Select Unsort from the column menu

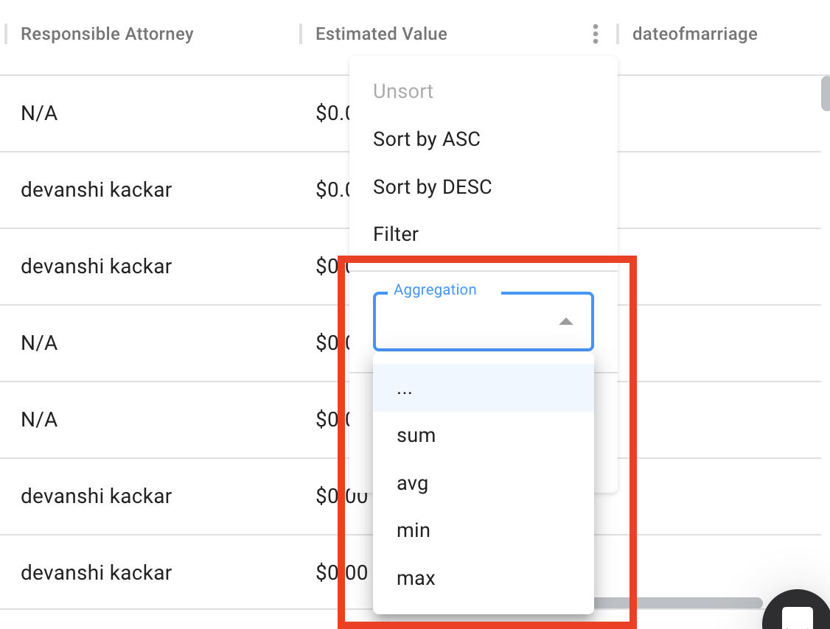403,91
